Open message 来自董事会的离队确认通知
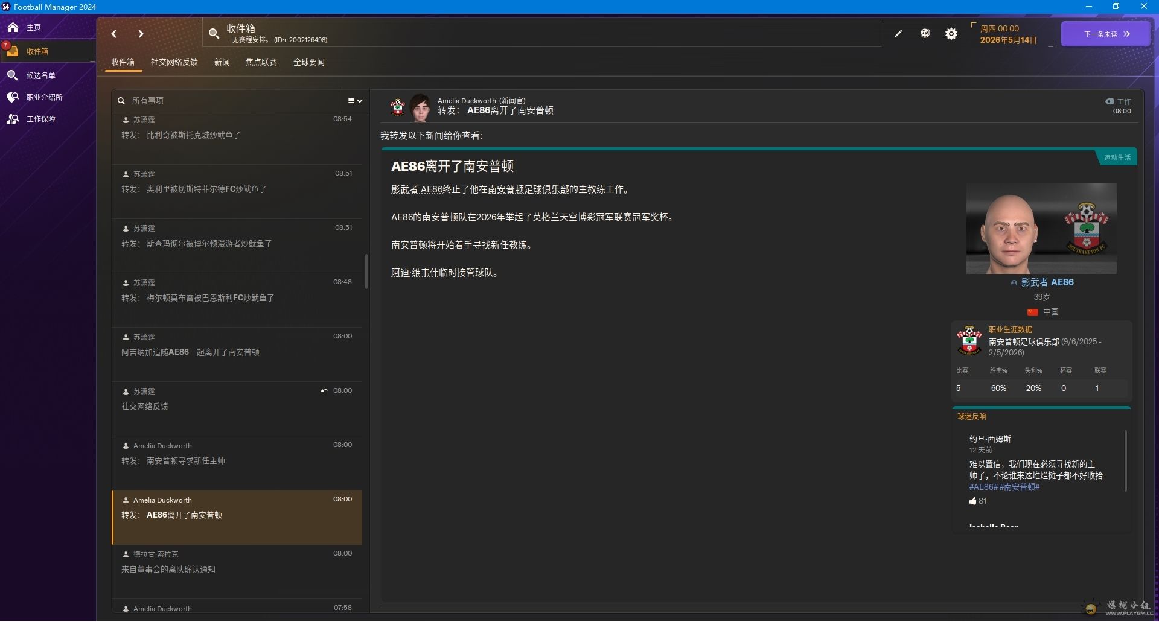The width and height of the screenshot is (1159, 622). [237, 572]
